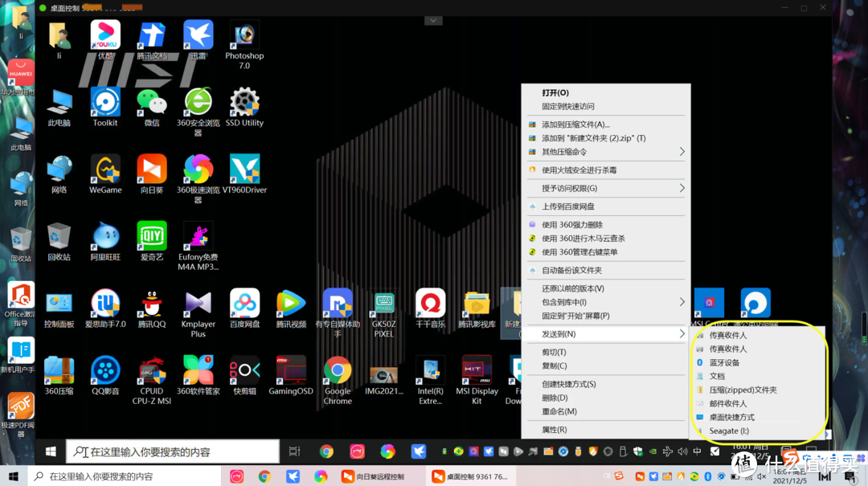The height and width of the screenshot is (486, 868).
Task: Select the 360压缩 desktop icon
Action: [x=59, y=375]
